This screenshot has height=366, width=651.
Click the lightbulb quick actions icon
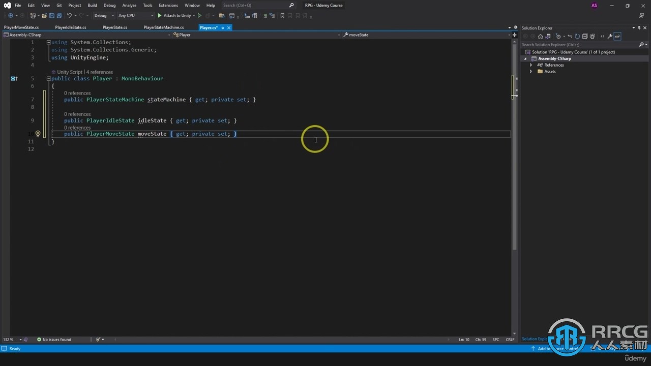[x=38, y=134]
